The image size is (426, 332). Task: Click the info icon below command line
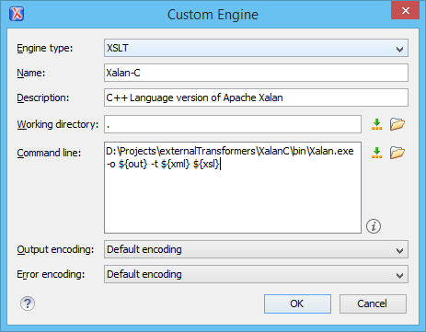(374, 226)
